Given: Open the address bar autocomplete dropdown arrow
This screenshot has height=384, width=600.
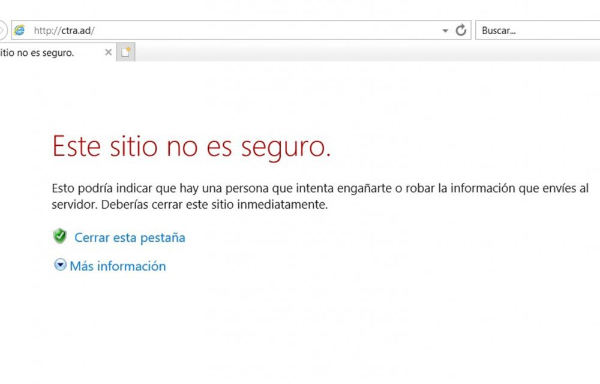Looking at the screenshot, I should click(x=445, y=31).
